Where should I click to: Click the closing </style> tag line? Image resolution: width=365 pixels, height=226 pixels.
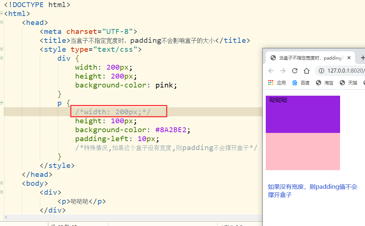pos(57,166)
